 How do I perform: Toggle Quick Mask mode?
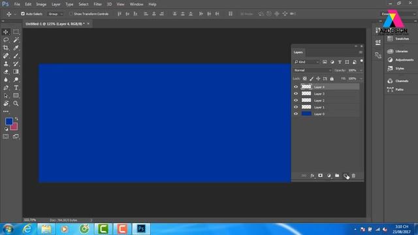click(x=6, y=136)
